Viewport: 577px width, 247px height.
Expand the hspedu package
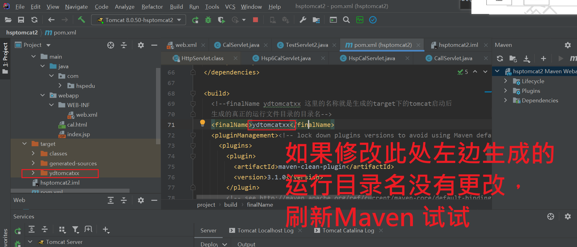(60, 86)
